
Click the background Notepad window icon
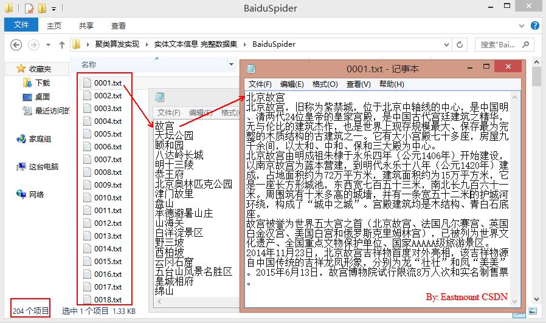point(160,97)
